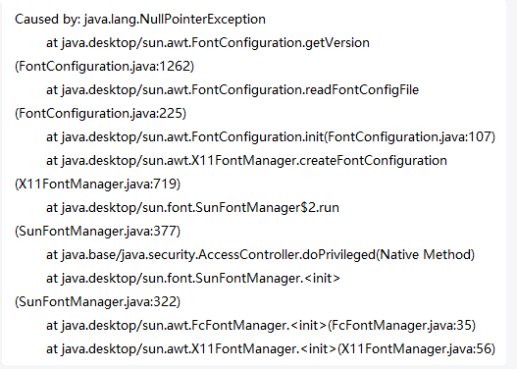
Task: Click the X11FontManager.<init> stack frame line
Action: pos(271,349)
